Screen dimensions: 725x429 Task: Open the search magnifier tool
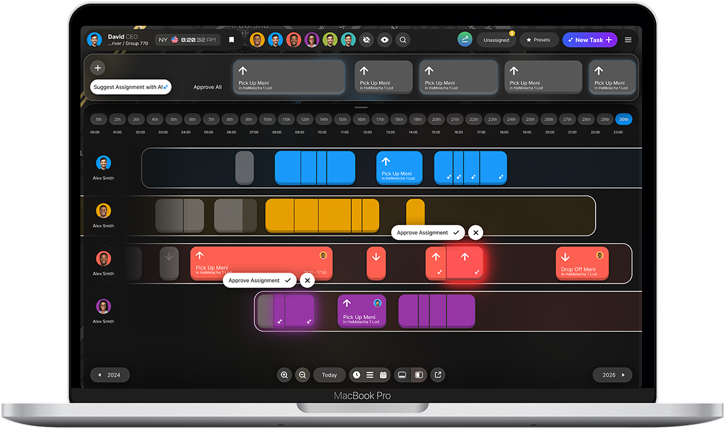[x=403, y=39]
